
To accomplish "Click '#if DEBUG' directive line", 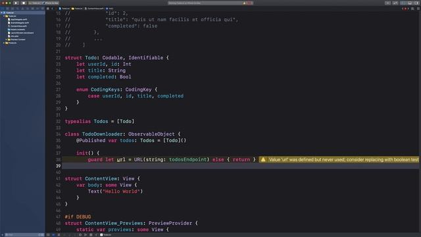I will [x=78, y=217].
